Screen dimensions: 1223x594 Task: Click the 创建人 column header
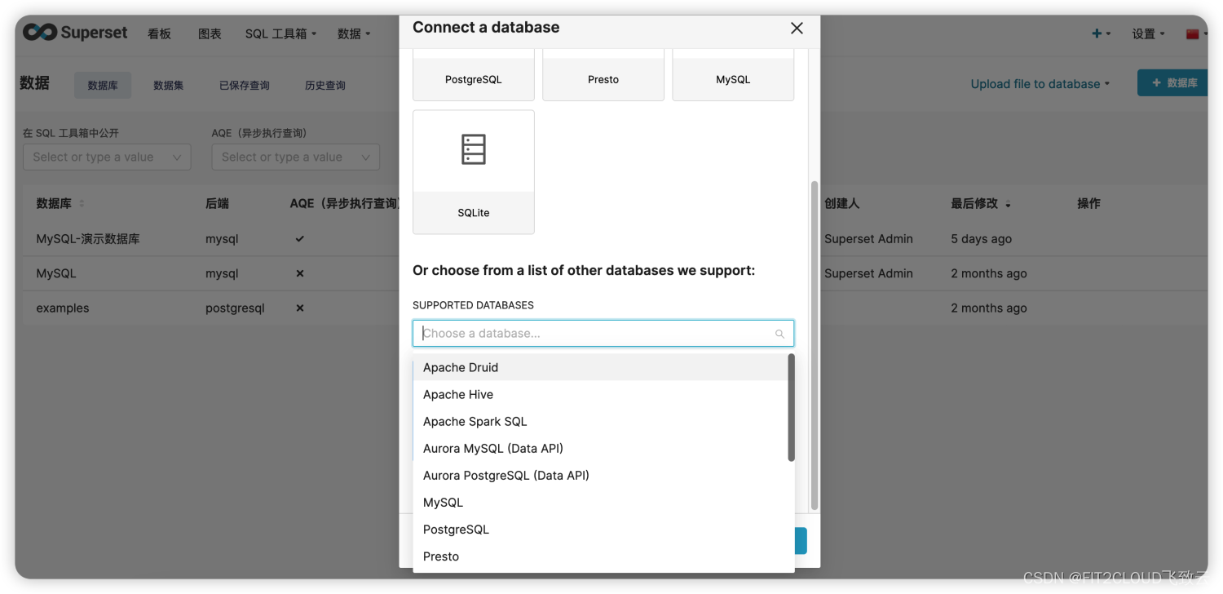[x=841, y=203]
